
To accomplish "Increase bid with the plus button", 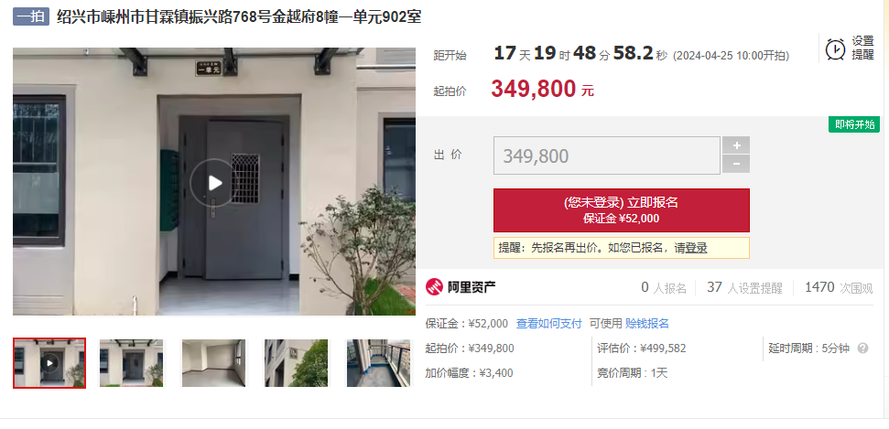I will (x=736, y=145).
